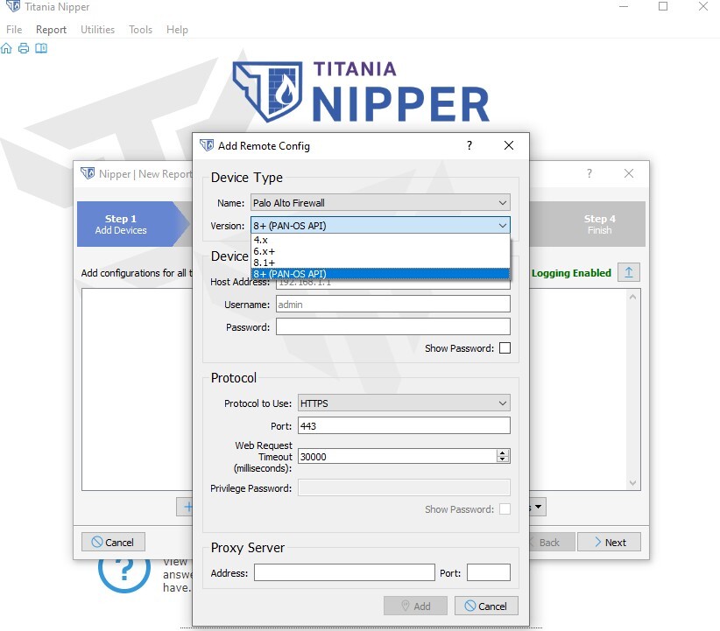
Task: Click the Next button in New Report wizard
Action: [x=609, y=542]
